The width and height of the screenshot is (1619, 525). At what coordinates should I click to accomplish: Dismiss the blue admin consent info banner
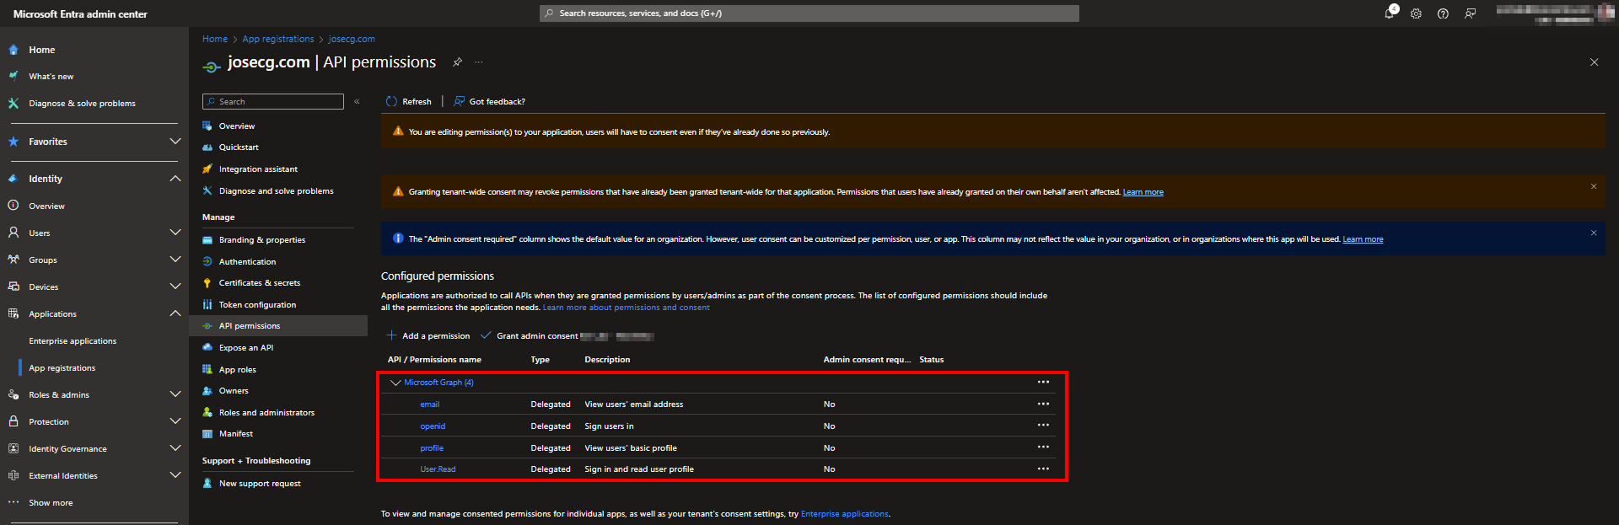(1593, 233)
